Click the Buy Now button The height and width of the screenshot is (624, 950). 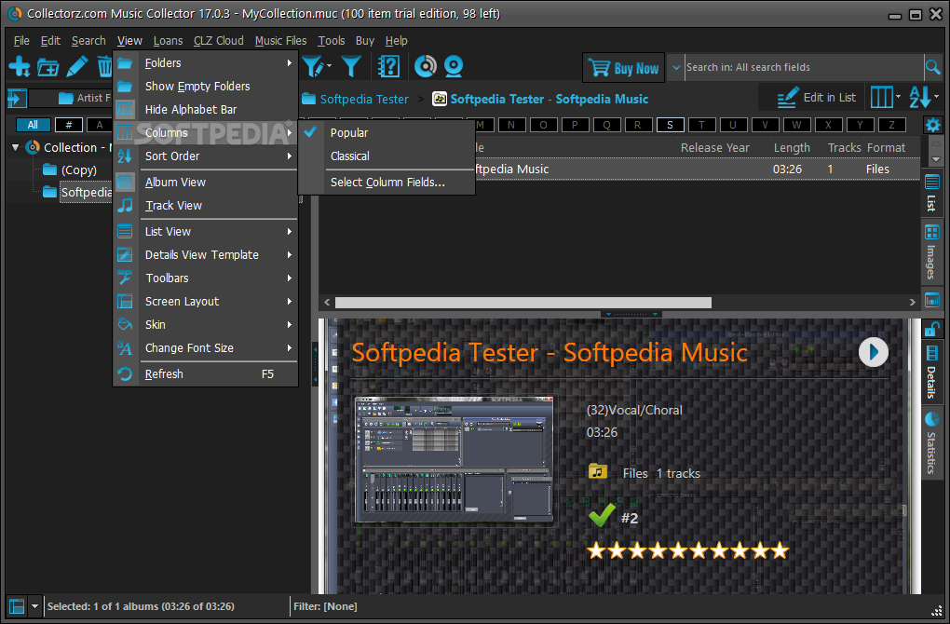624,68
